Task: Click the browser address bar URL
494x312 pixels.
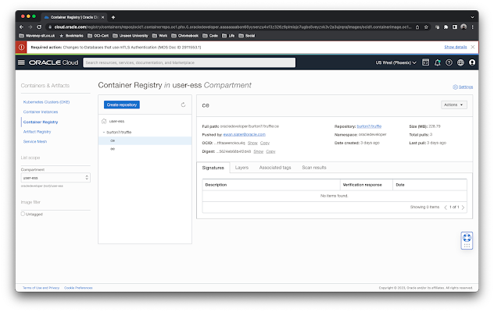Action: pyautogui.click(x=232, y=27)
